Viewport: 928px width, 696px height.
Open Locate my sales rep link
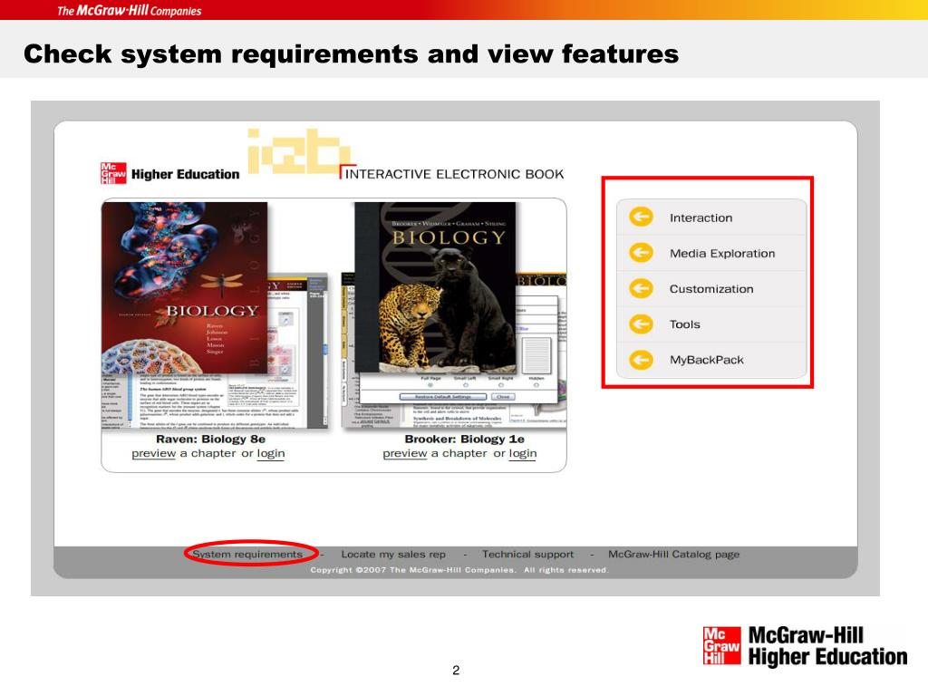coord(393,555)
